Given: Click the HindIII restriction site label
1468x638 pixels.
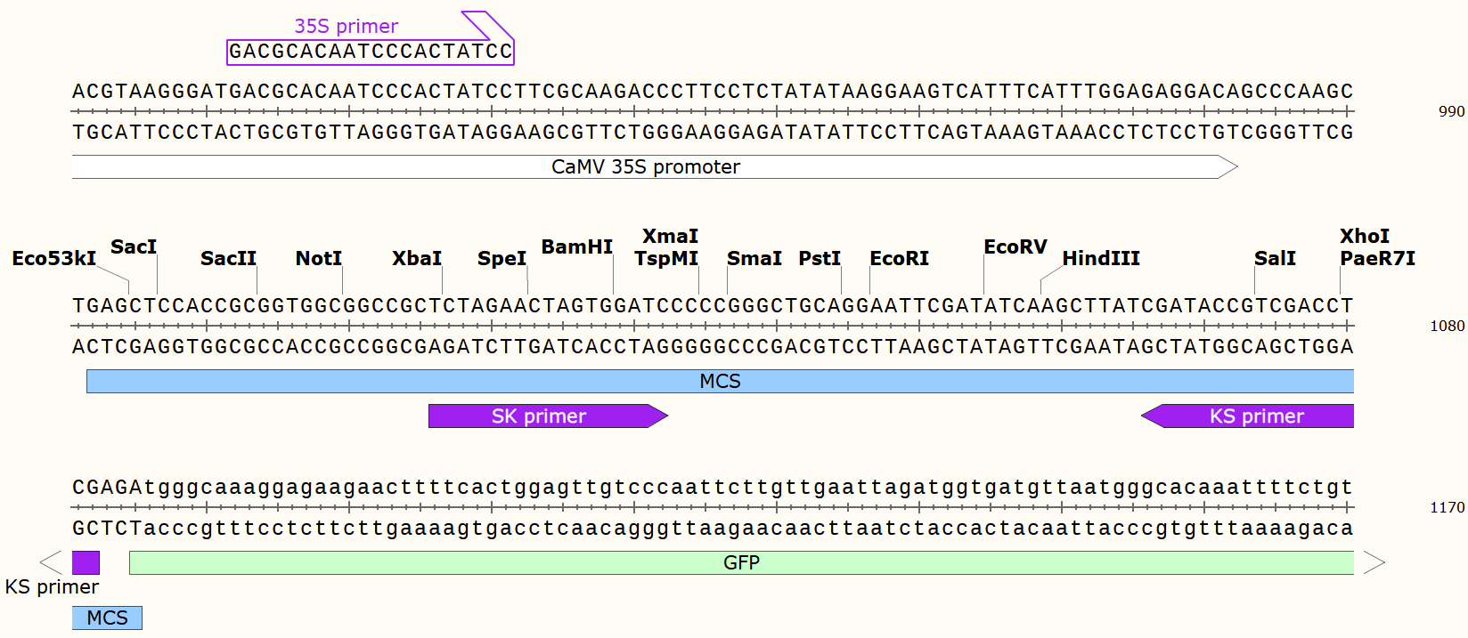Looking at the screenshot, I should 1100,259.
